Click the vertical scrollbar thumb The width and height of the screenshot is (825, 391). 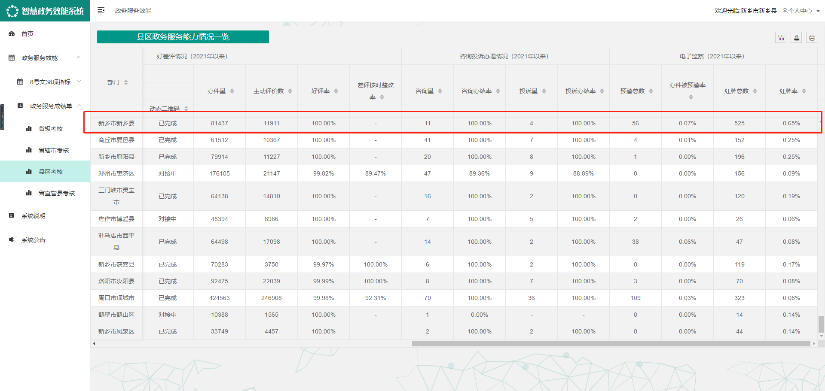(821, 324)
